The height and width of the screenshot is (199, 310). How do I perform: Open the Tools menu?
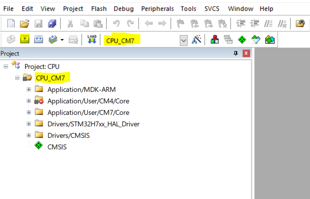pyautogui.click(x=188, y=9)
